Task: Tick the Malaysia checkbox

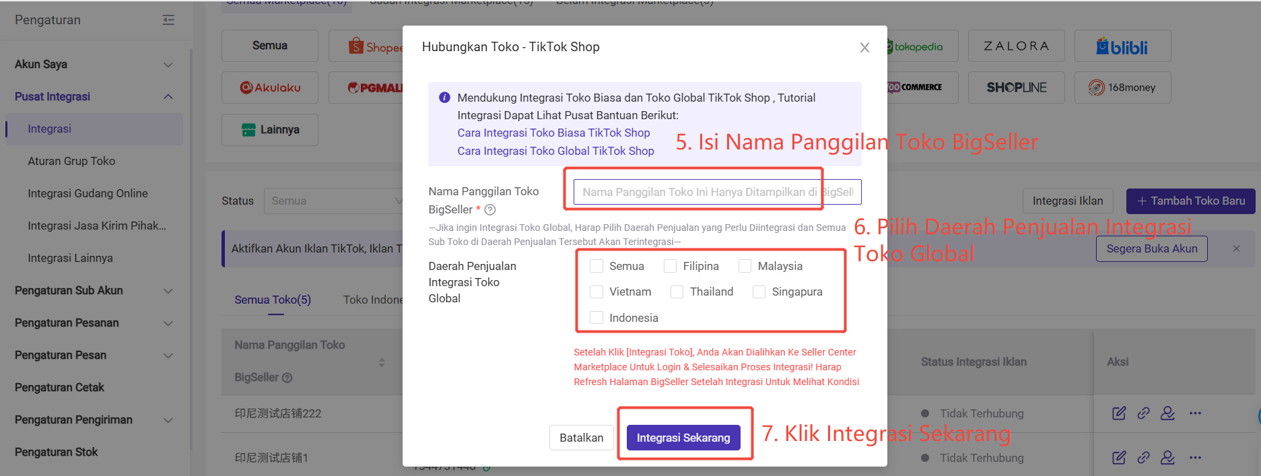Action: [x=745, y=267]
